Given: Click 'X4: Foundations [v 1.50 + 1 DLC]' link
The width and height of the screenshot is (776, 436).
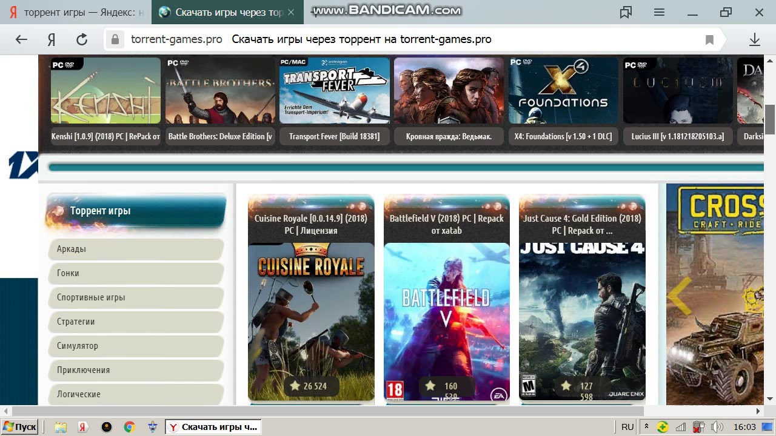Looking at the screenshot, I should tap(563, 136).
